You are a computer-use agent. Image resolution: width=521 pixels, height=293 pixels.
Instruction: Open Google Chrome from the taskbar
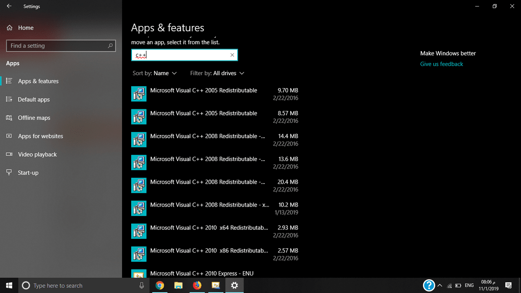(160, 285)
